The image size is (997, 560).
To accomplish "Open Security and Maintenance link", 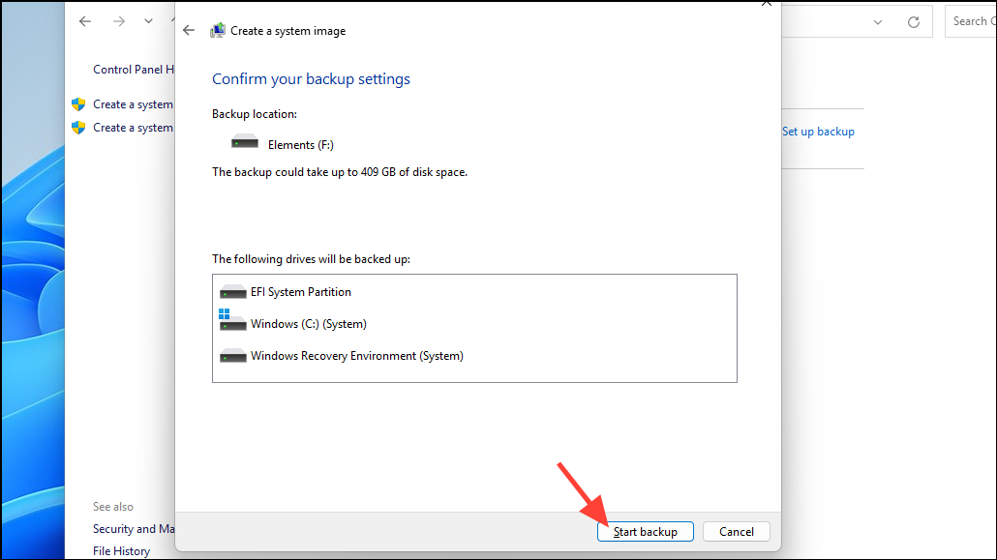I will coord(134,528).
